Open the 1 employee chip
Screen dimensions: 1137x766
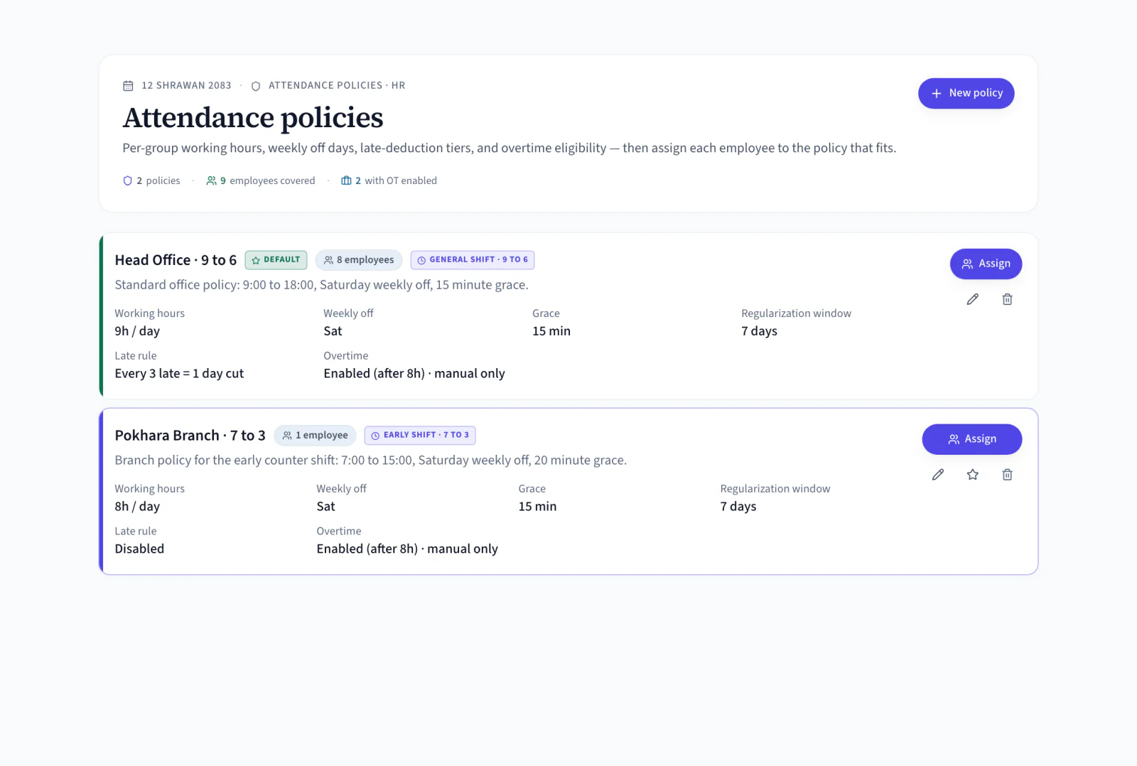click(x=315, y=436)
